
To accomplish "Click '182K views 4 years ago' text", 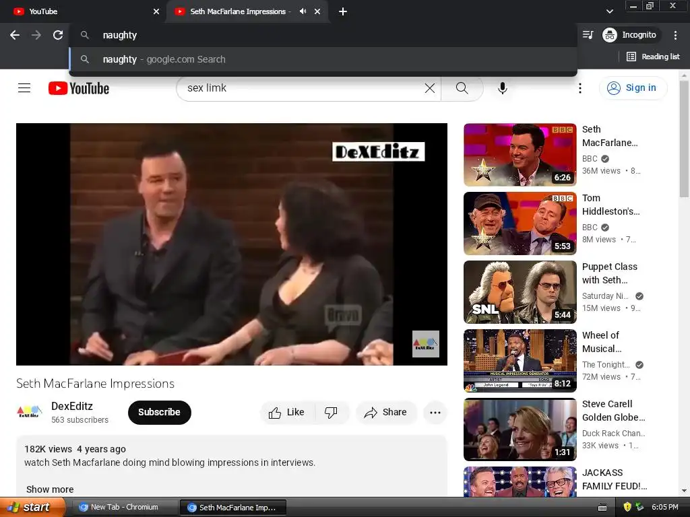I will pos(75,449).
